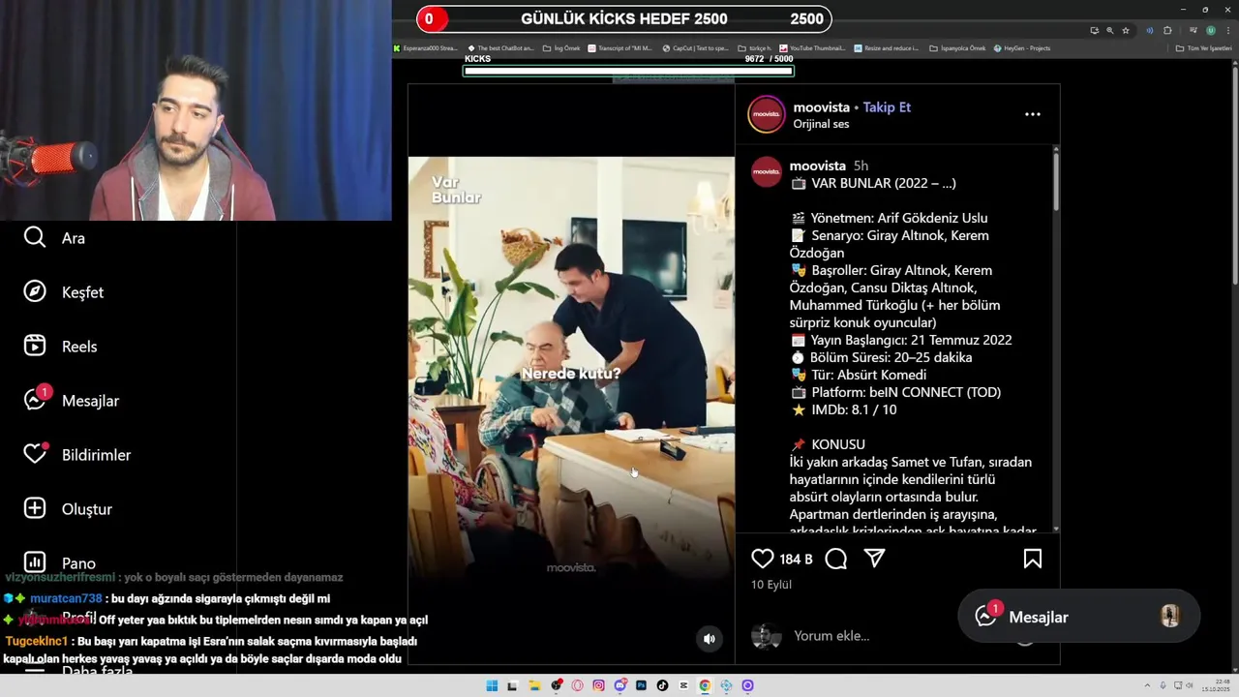Open Task View in the taskbar

(513, 685)
